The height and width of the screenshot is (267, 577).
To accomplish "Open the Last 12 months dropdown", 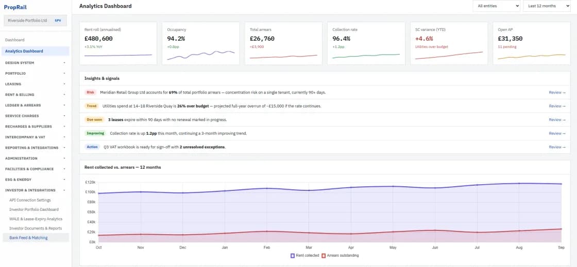I will [x=547, y=6].
